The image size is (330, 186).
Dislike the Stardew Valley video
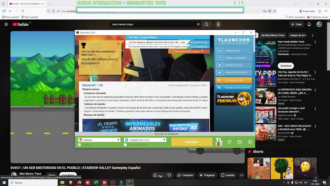point(169,175)
